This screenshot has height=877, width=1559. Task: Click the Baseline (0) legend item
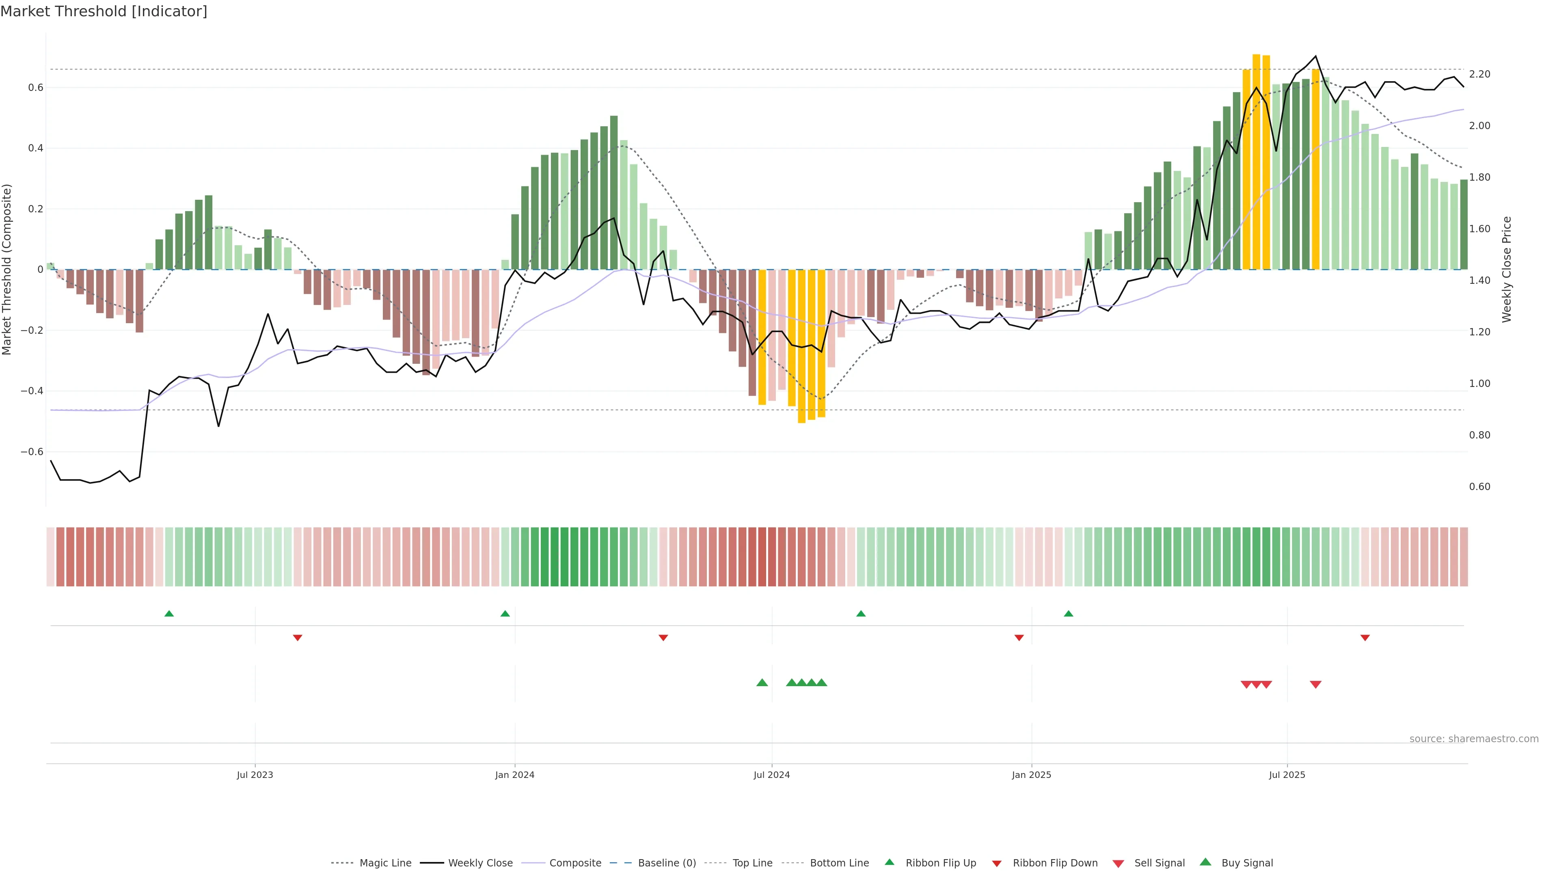coord(666,863)
